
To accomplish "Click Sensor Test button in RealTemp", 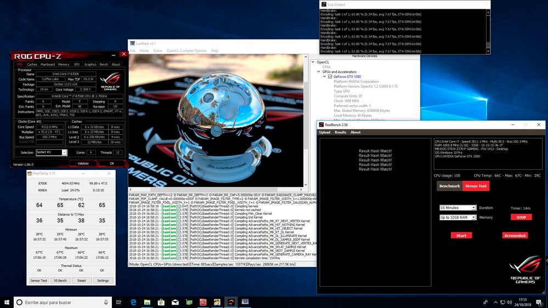I will 39,281.
